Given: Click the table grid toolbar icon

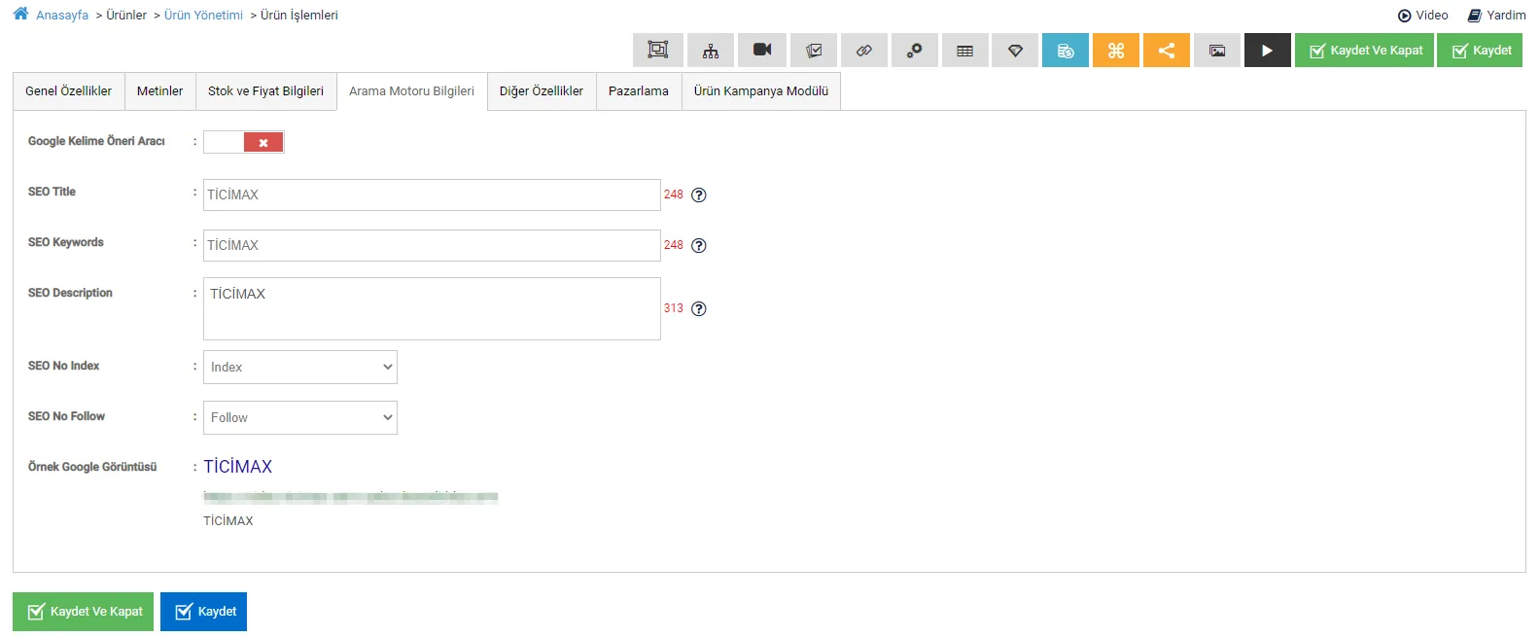Looking at the screenshot, I should [x=965, y=51].
